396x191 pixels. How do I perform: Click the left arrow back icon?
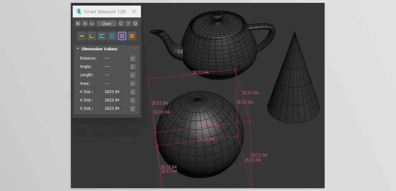92,23
